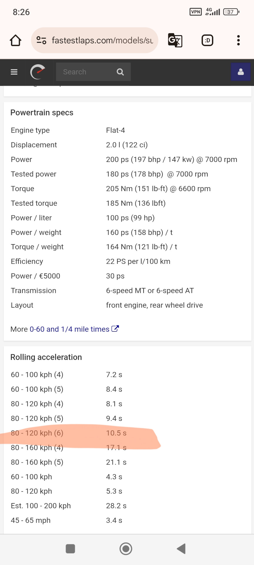This screenshot has width=254, height=565.
Task: Open the user account profile button
Action: pyautogui.click(x=240, y=72)
